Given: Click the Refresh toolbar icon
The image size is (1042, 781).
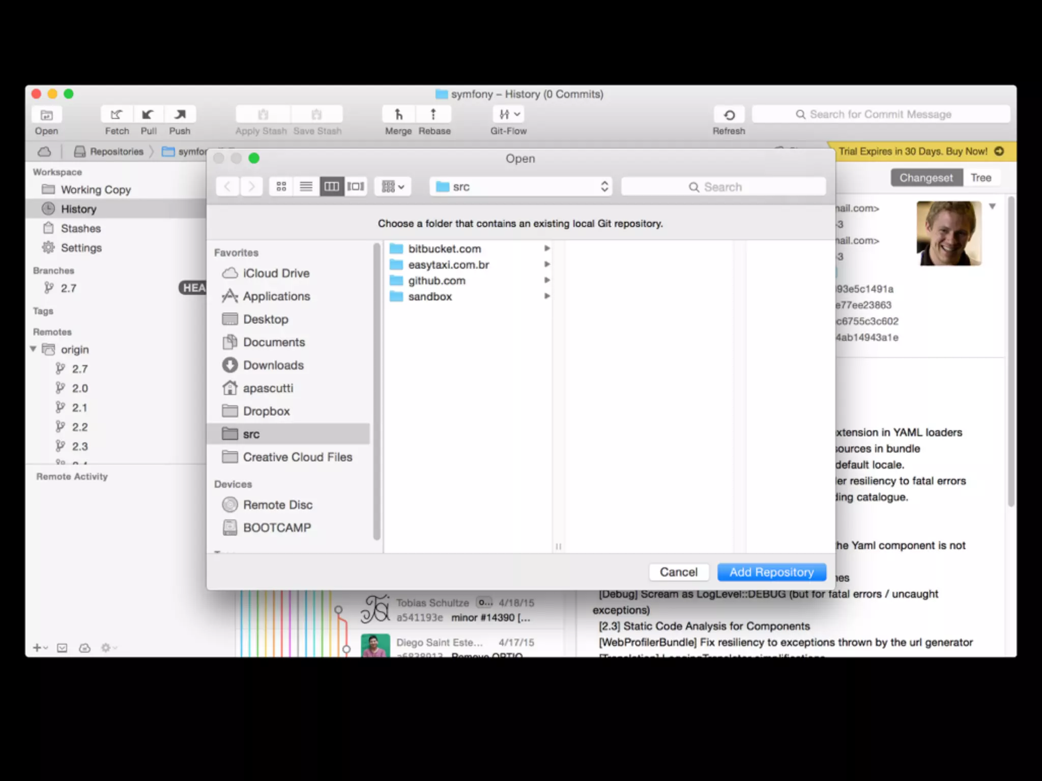Looking at the screenshot, I should coord(729,114).
